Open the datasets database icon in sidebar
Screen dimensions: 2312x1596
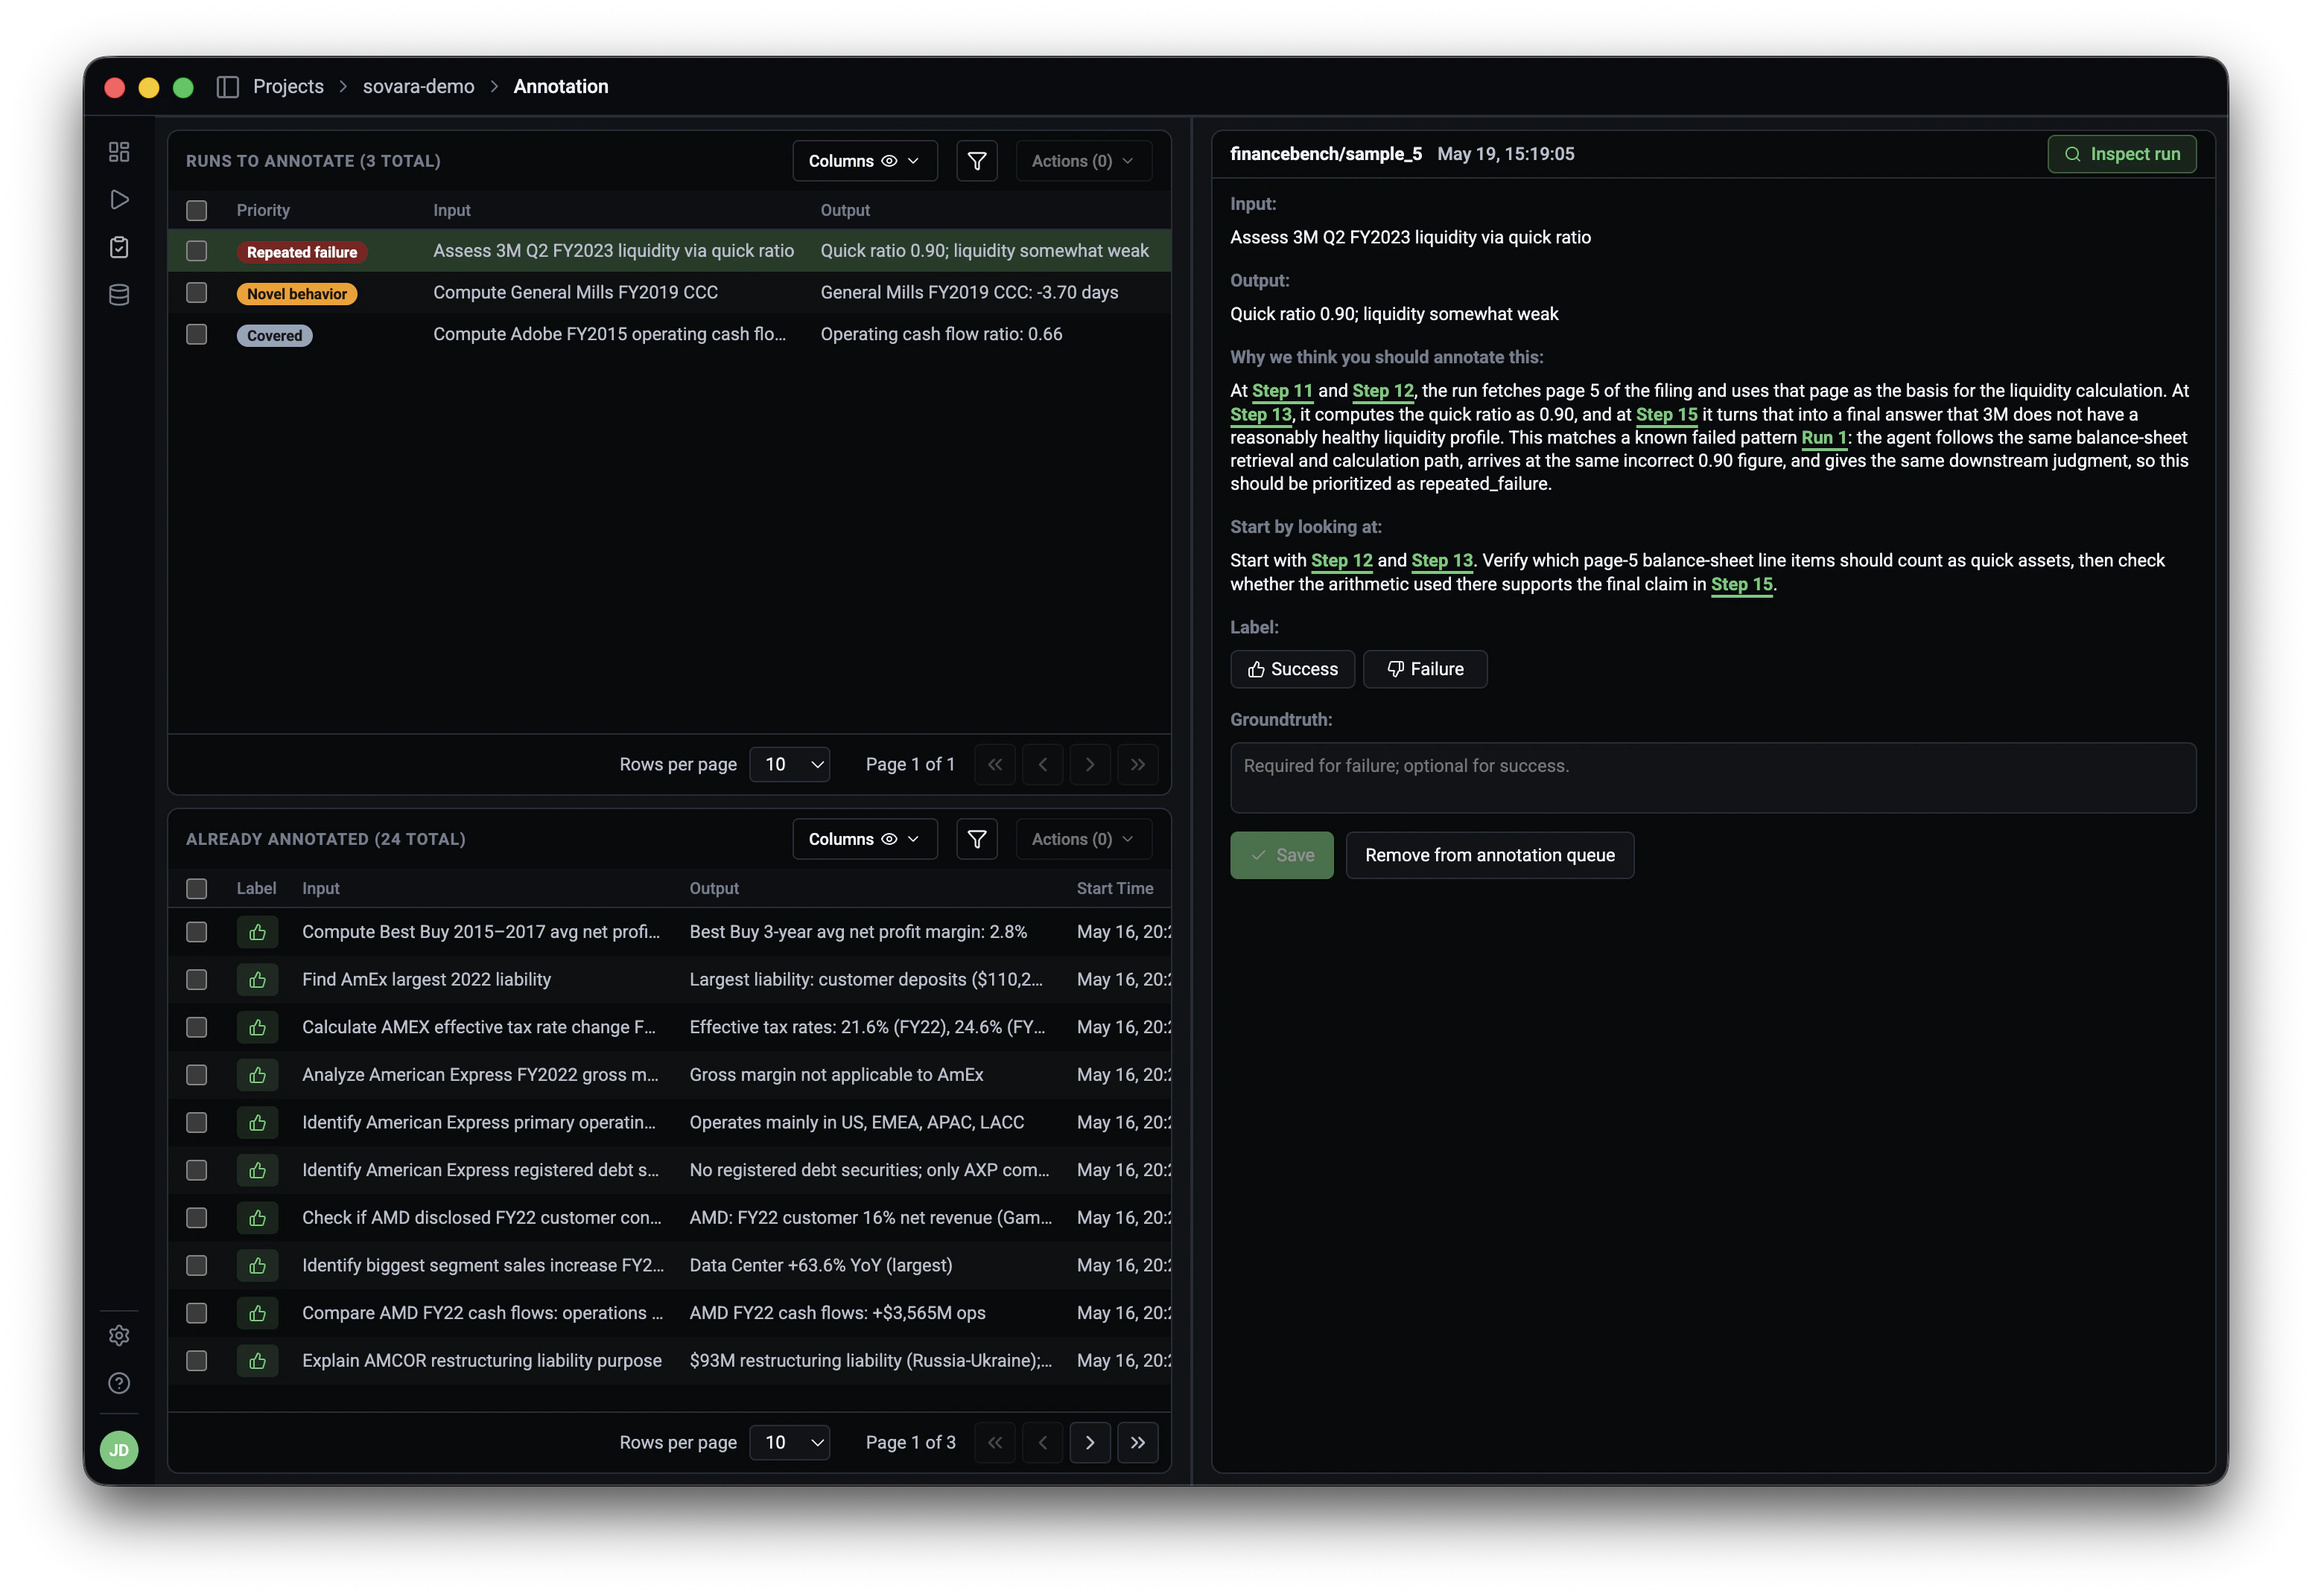click(119, 295)
